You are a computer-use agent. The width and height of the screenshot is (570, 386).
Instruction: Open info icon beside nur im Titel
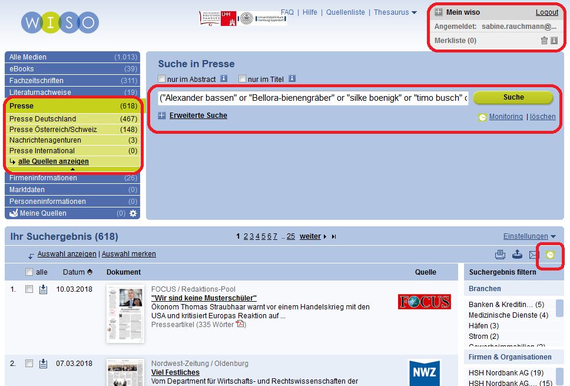coord(292,78)
